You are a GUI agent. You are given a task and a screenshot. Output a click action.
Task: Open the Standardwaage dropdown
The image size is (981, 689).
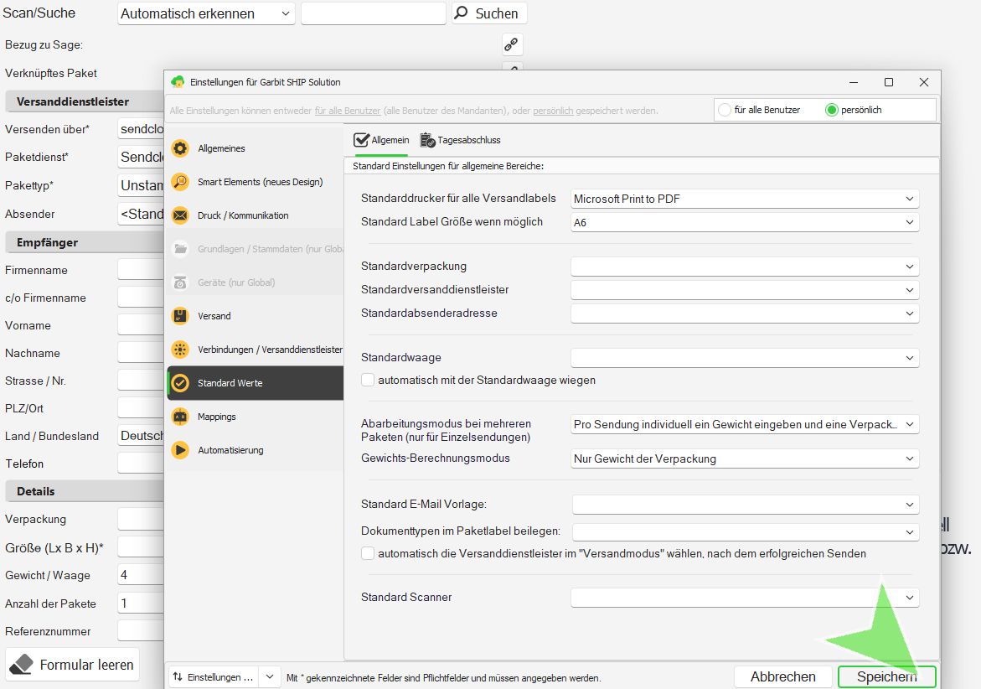tap(745, 358)
